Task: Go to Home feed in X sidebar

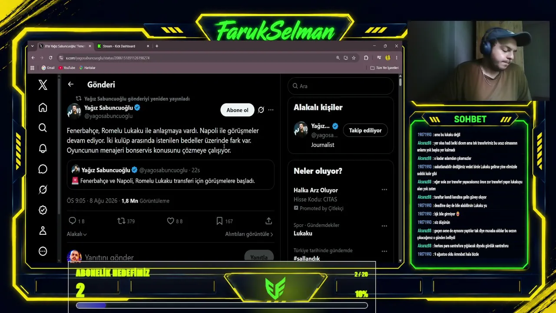Action: [43, 107]
